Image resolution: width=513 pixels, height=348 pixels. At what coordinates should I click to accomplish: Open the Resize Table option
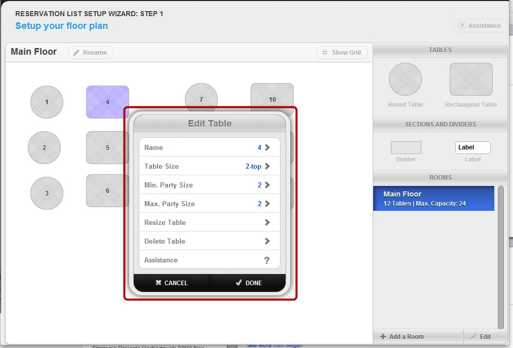(209, 222)
